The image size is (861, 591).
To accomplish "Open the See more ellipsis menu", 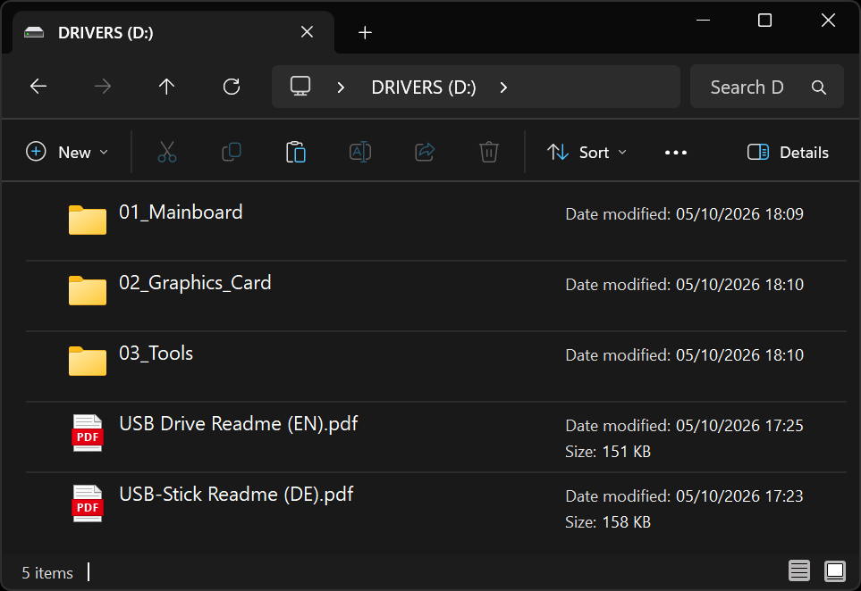I will click(675, 153).
